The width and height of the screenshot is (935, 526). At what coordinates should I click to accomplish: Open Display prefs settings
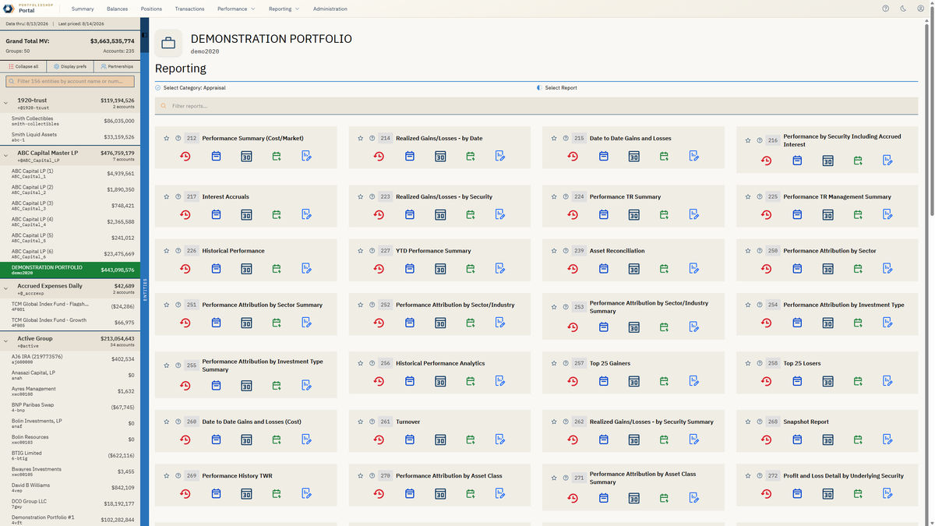[x=70, y=66]
